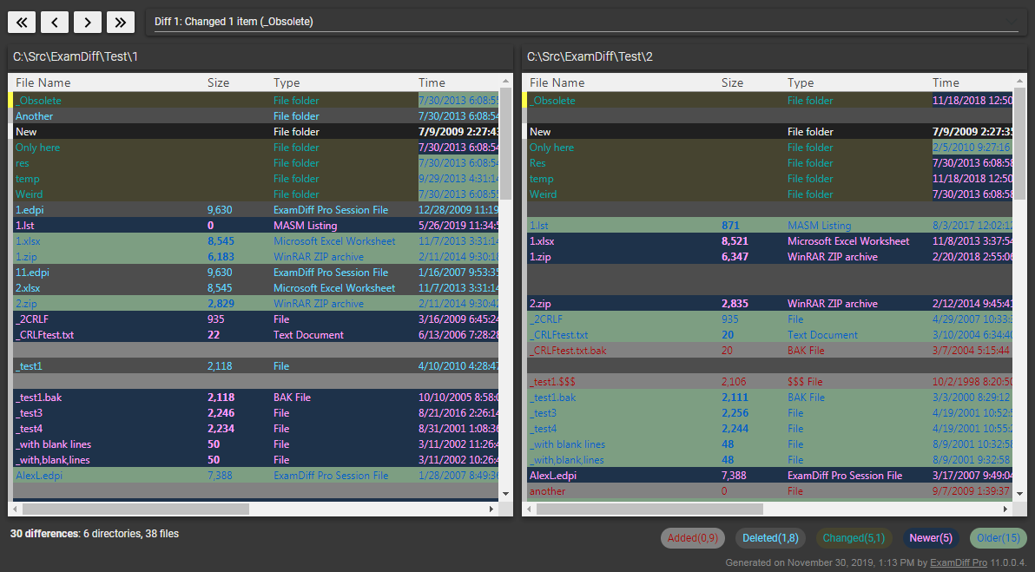
Task: Click left pane File Name column header
Action: 43,82
